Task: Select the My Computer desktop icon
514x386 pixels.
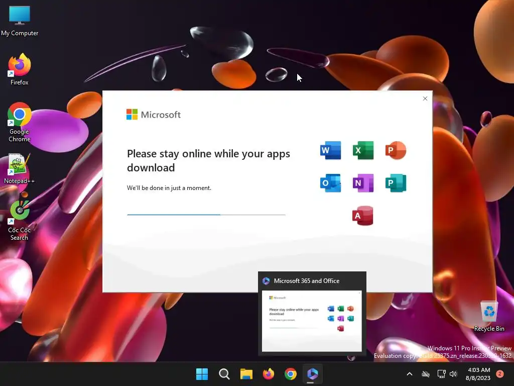Action: tap(20, 21)
